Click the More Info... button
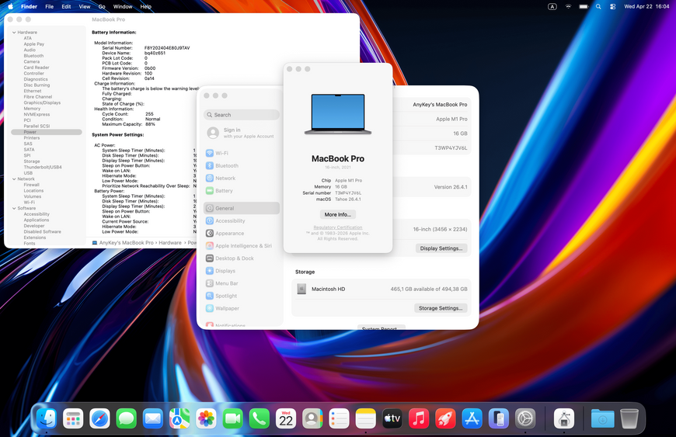Viewport: 676px width, 437px height. (x=337, y=214)
